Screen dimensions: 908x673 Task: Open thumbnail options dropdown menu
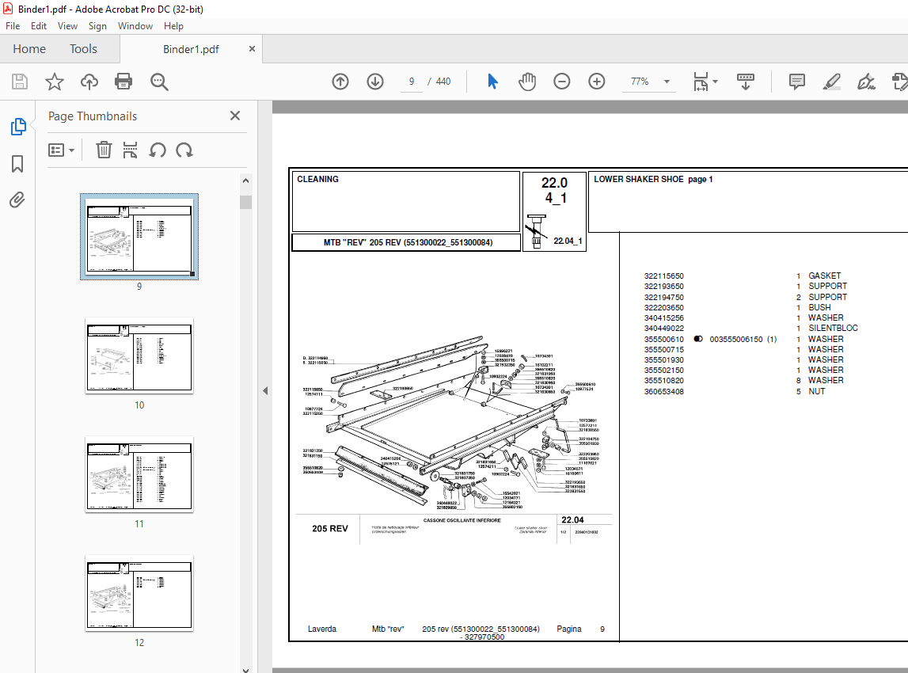62,150
